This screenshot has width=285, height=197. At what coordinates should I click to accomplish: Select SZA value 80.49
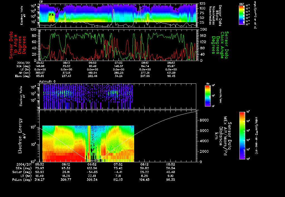[93, 66]
